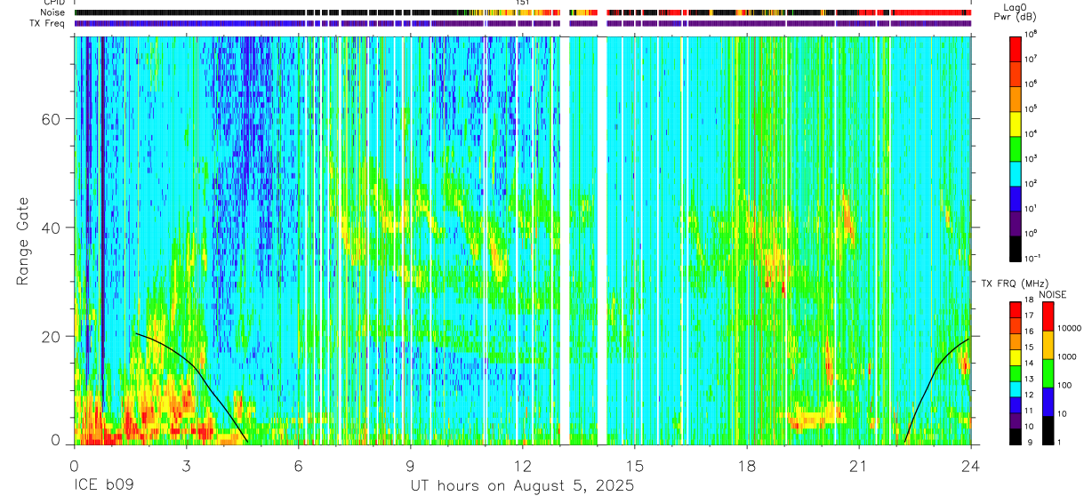Click the 'Range Gate' y-axis label

[24, 241]
